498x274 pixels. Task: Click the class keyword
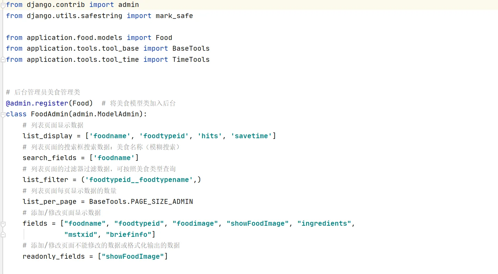click(16, 114)
